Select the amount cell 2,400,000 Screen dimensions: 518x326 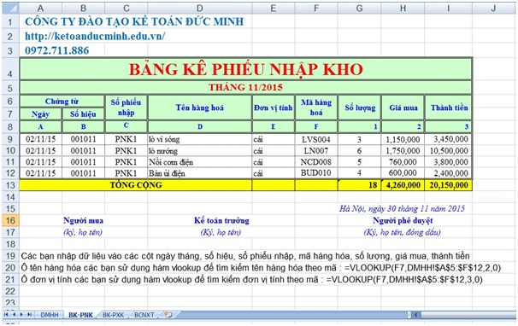(449, 173)
